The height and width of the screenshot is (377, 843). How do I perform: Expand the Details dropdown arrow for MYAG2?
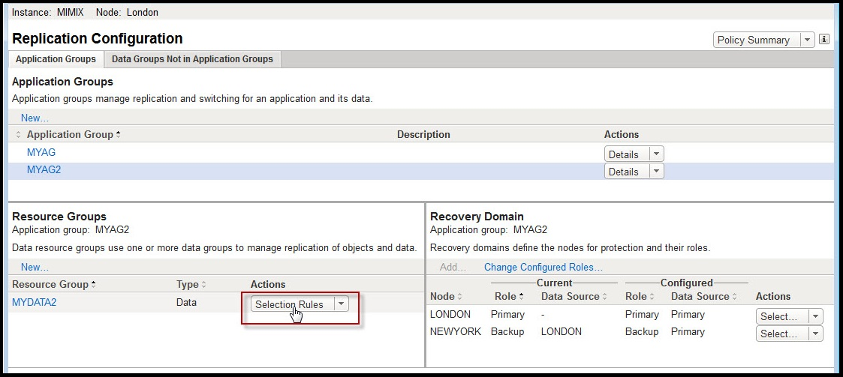point(656,172)
